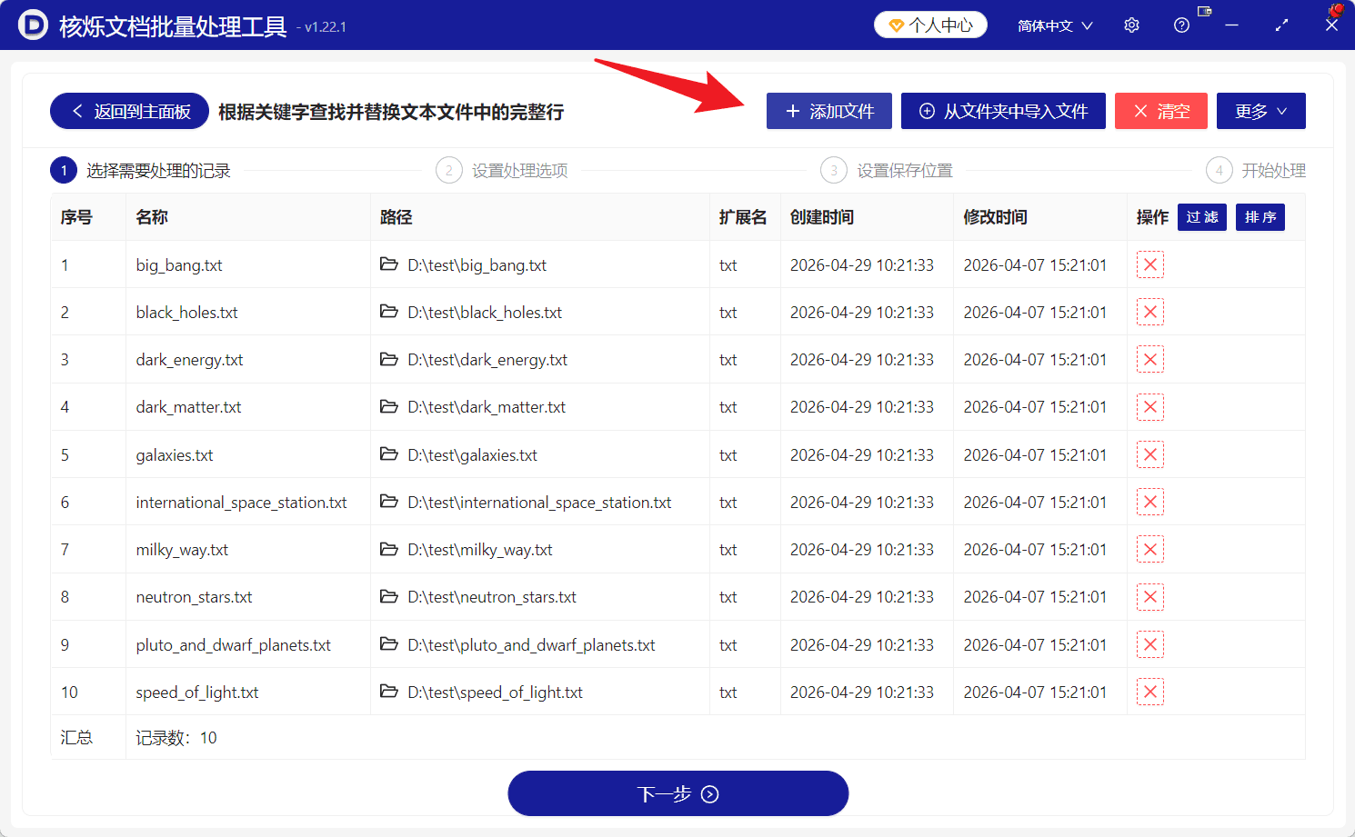Viewport: 1355px width, 837px height.
Task: Delete speed_of_light.txt via the red X icon
Action: point(1149,692)
